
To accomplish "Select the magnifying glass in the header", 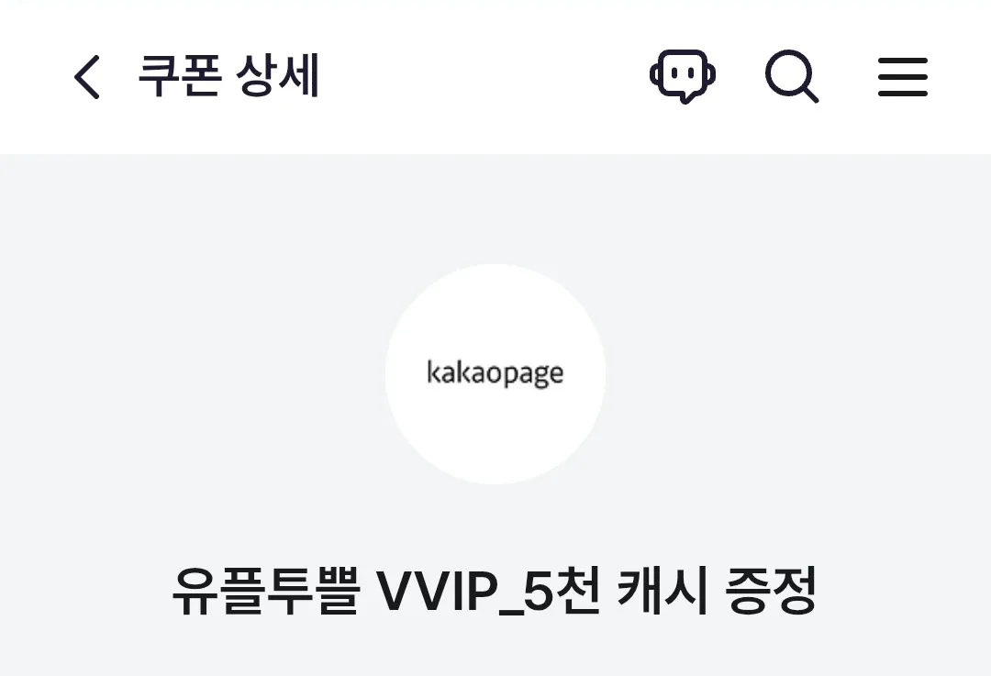I will click(x=792, y=76).
